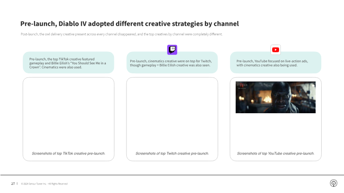This screenshot has height=193, width=344.
Task: Open the YouTube creative video thumbnail
Action: click(276, 97)
